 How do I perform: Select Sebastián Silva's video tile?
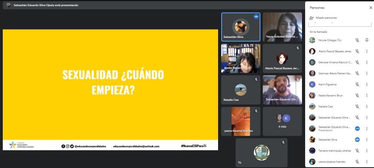241,27
